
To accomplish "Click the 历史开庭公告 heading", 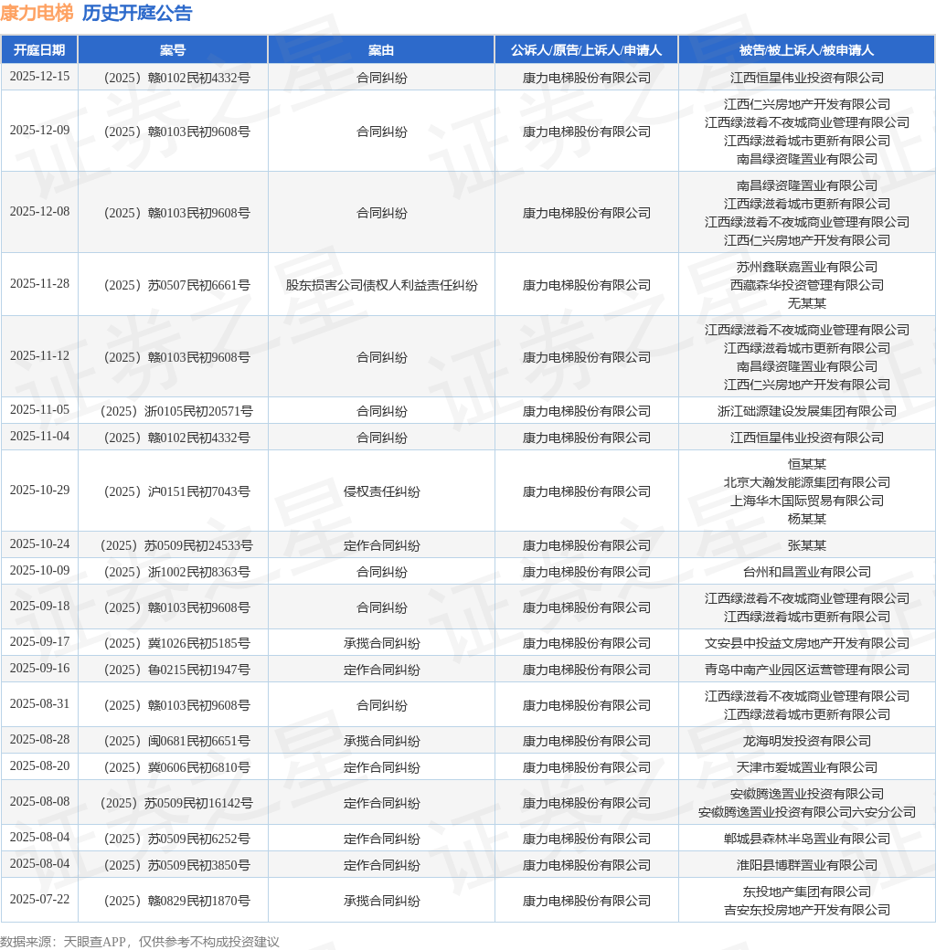I will coord(137,13).
